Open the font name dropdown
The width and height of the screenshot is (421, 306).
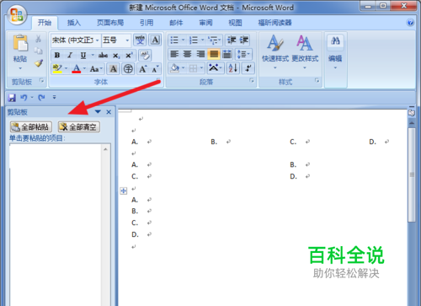[x=97, y=40]
